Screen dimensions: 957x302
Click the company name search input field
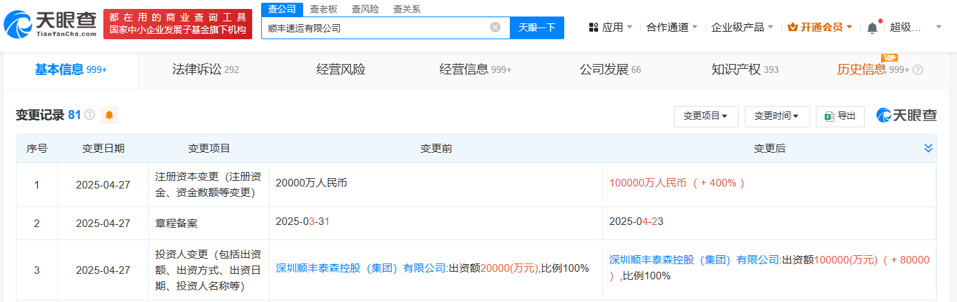(x=375, y=28)
